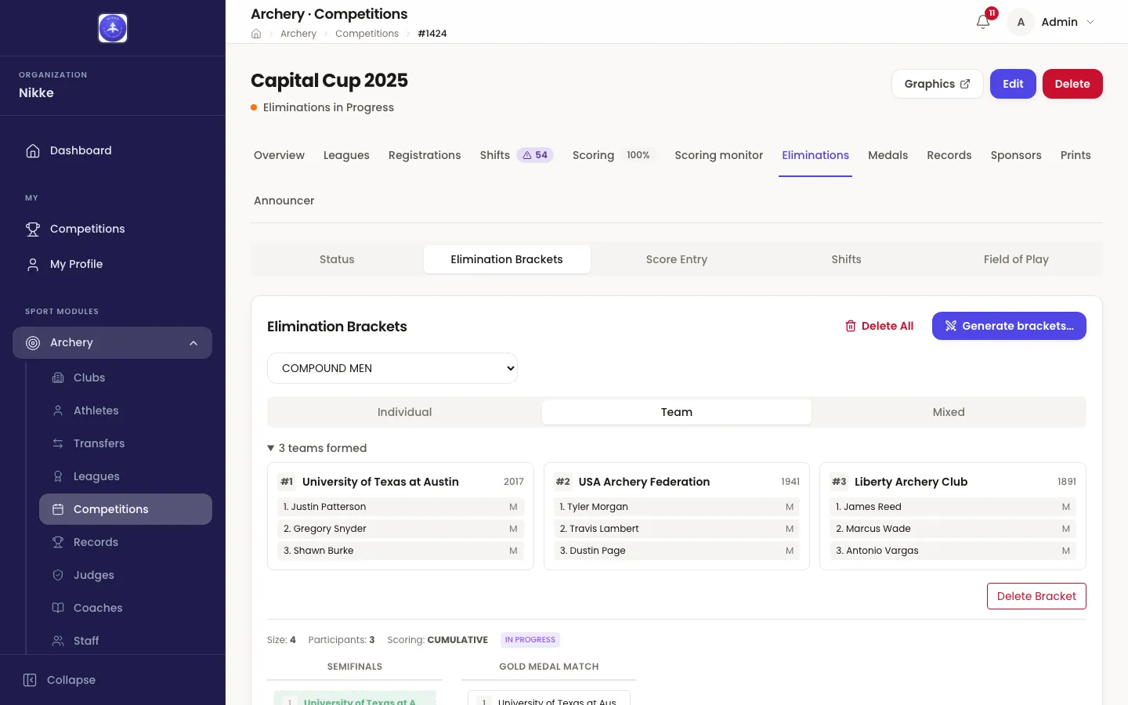Click the Staff people icon
The width and height of the screenshot is (1128, 705).
tap(58, 641)
